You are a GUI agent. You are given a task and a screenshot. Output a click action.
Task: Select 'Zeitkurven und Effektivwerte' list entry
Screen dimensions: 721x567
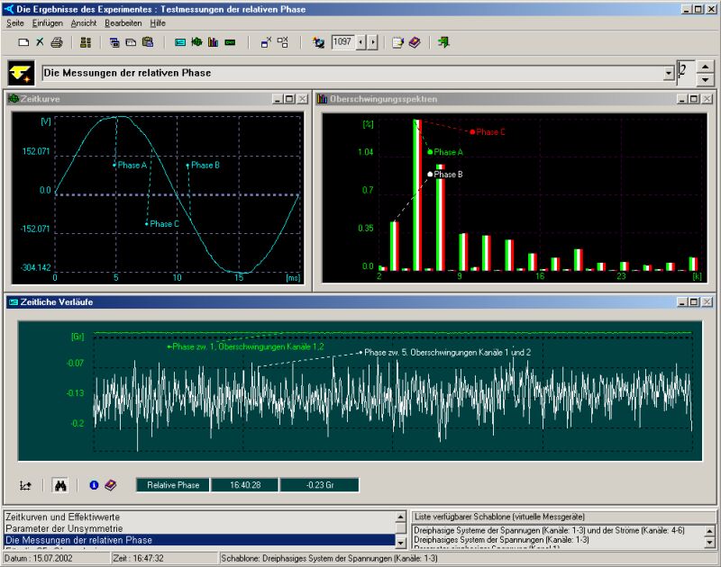click(62, 517)
